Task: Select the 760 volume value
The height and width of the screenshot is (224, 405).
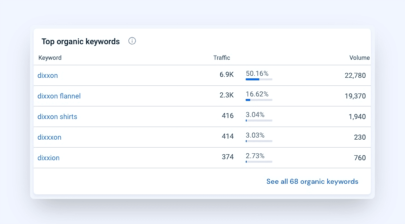Action: tap(360, 158)
